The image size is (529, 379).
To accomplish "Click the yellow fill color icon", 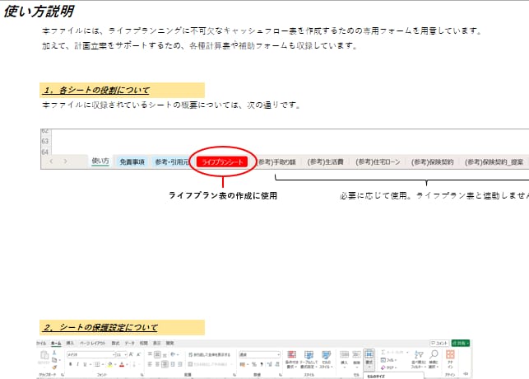I will [110, 364].
